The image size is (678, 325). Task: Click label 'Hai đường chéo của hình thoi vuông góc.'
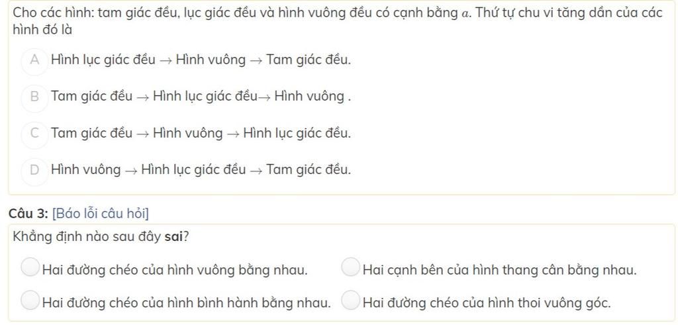tap(487, 303)
